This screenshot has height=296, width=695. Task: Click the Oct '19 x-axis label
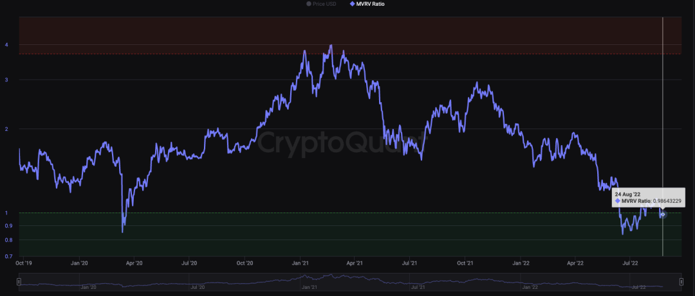[24, 263]
